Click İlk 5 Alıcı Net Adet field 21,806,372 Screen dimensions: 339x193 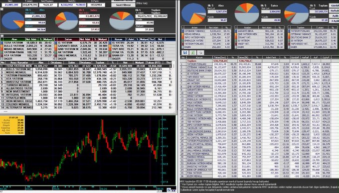point(35,16)
